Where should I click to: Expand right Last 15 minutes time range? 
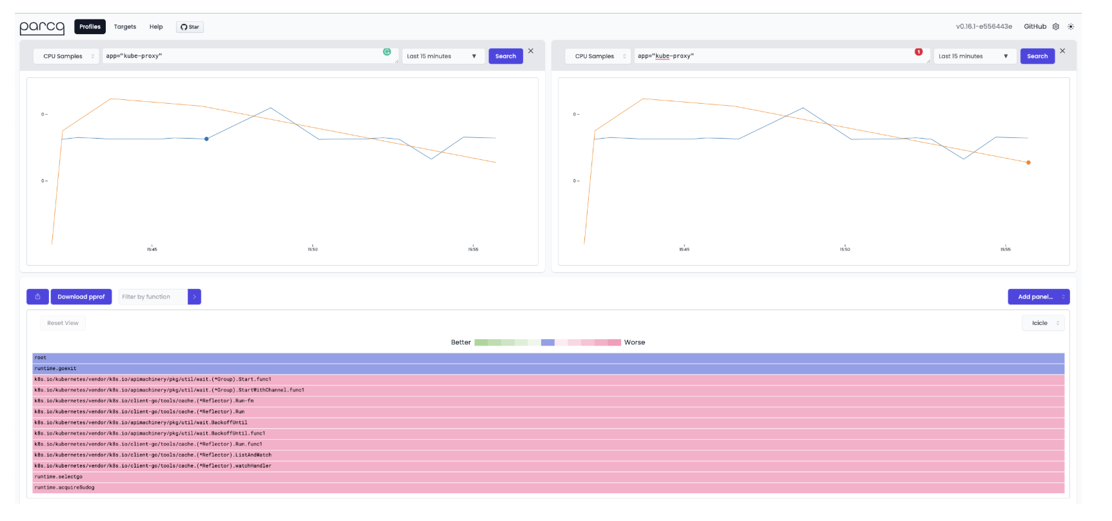(x=974, y=56)
